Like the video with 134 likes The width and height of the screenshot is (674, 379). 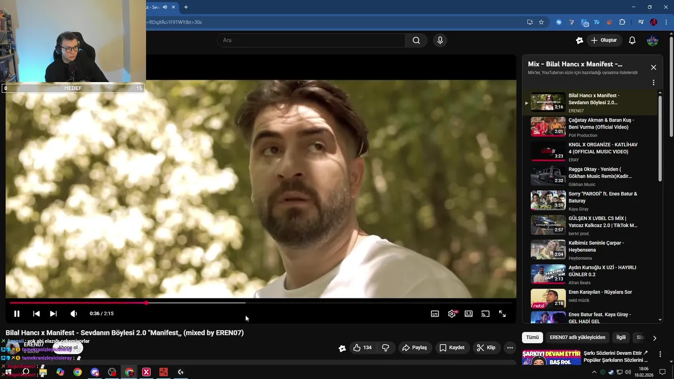[362, 348]
